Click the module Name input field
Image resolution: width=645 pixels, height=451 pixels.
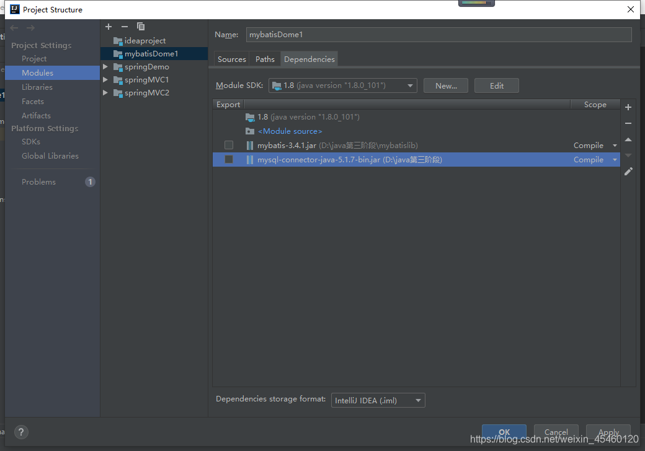pyautogui.click(x=439, y=35)
